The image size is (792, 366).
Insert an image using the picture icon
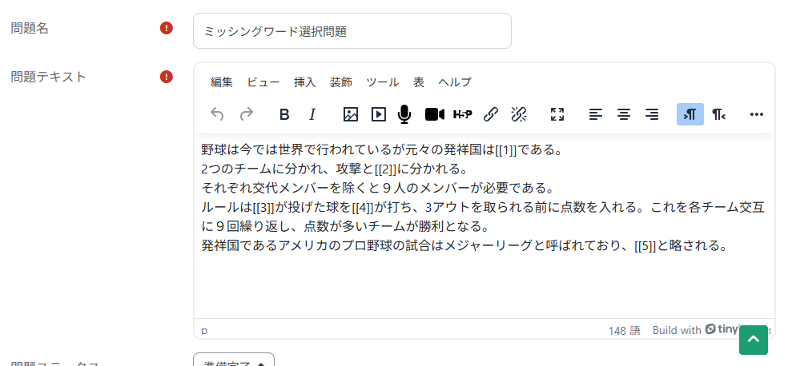(351, 114)
